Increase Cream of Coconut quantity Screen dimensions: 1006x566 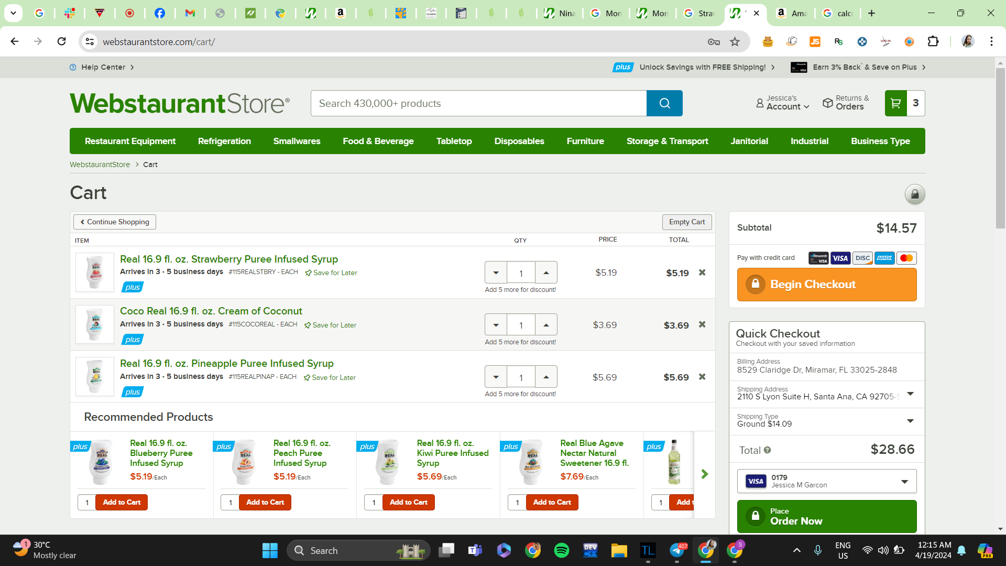546,325
